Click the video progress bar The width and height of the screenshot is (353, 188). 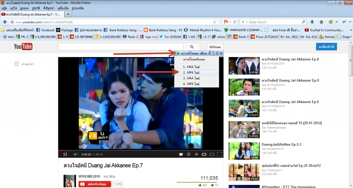click(x=138, y=150)
